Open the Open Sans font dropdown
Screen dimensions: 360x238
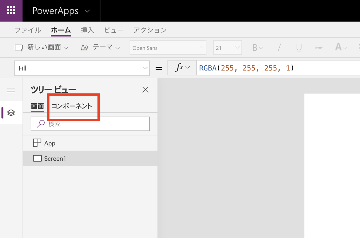pyautogui.click(x=168, y=48)
